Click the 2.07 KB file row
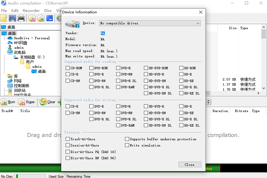The width and height of the screenshot is (267, 178). 239,79
